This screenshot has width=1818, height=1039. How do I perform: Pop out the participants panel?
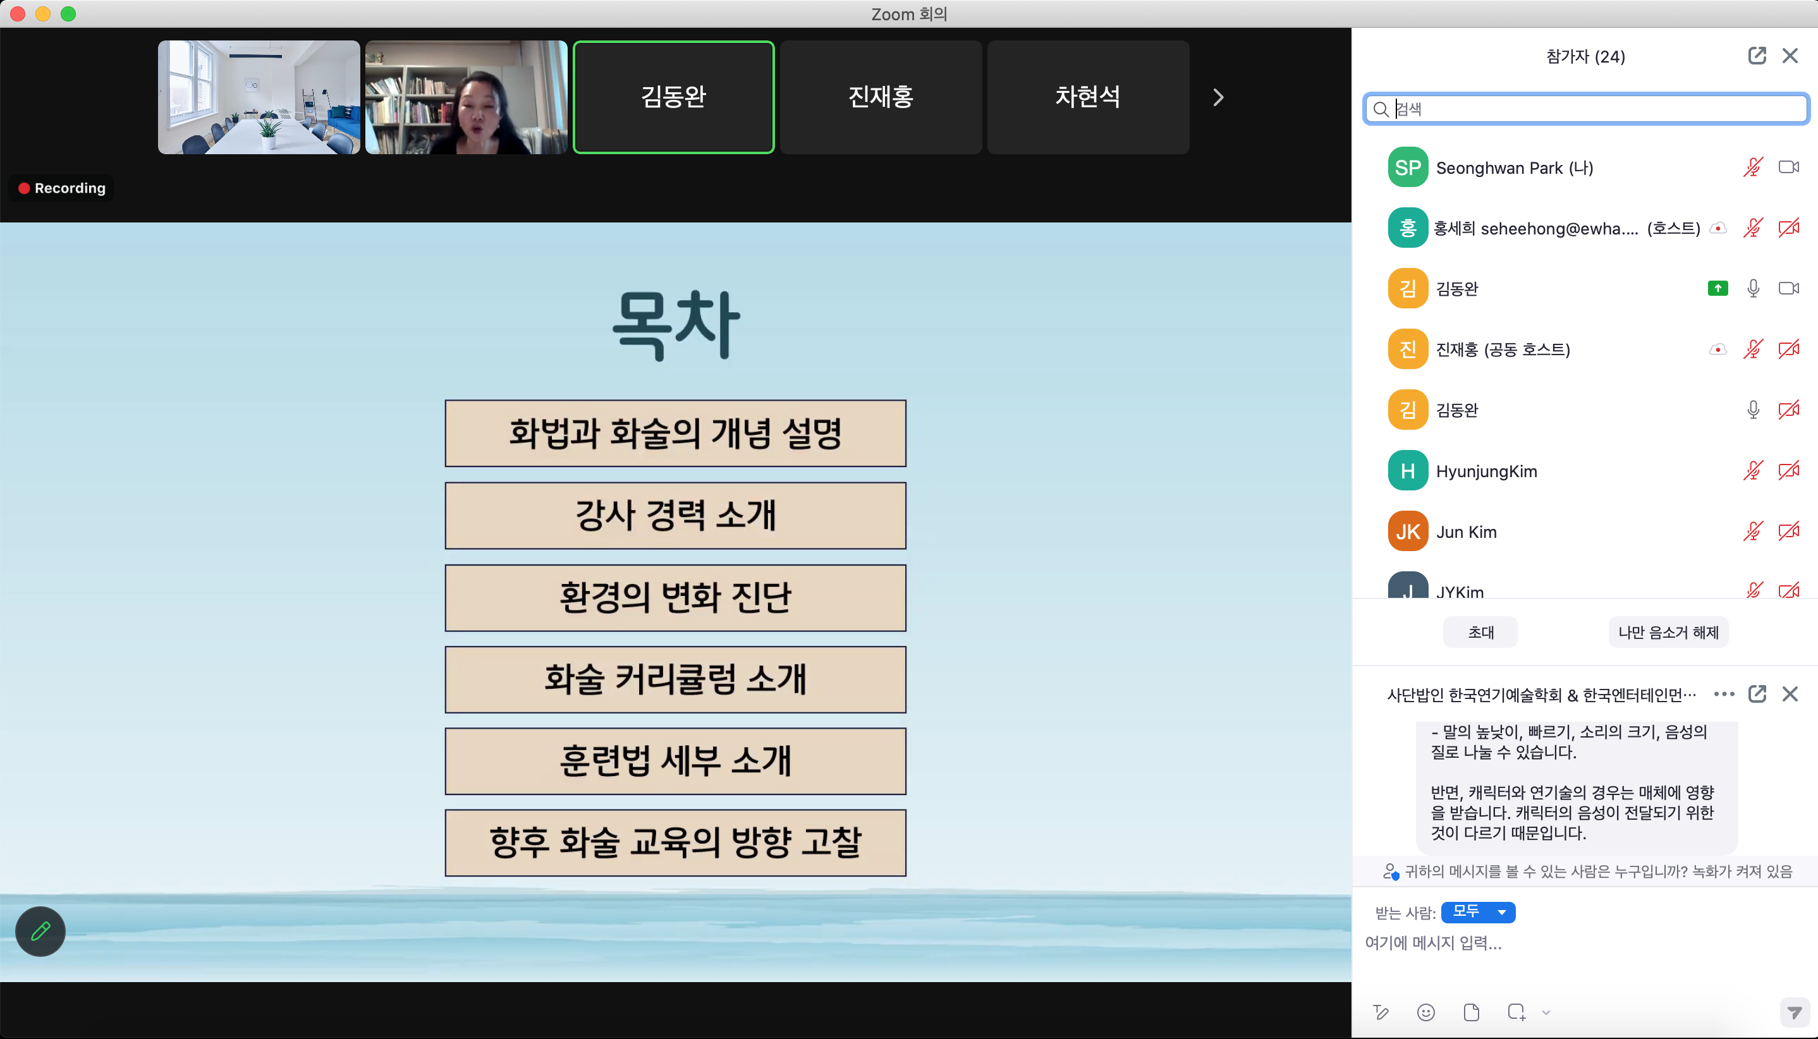[x=1757, y=56]
